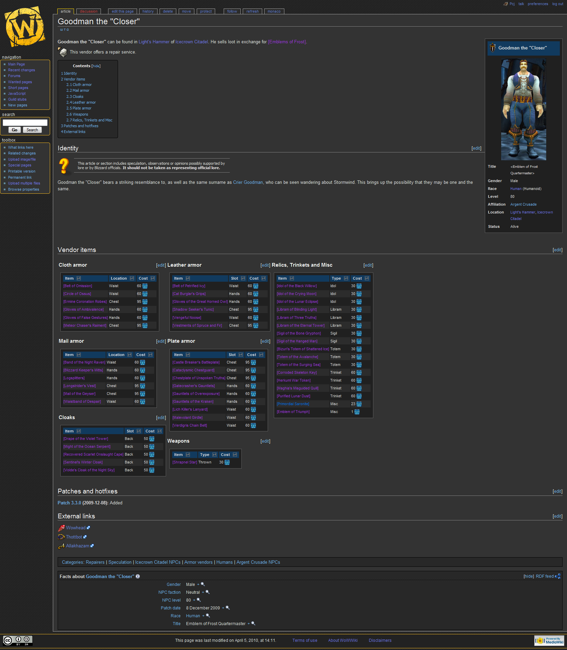Open Argent Crusade affiliation link
567x650 pixels.
523,204
